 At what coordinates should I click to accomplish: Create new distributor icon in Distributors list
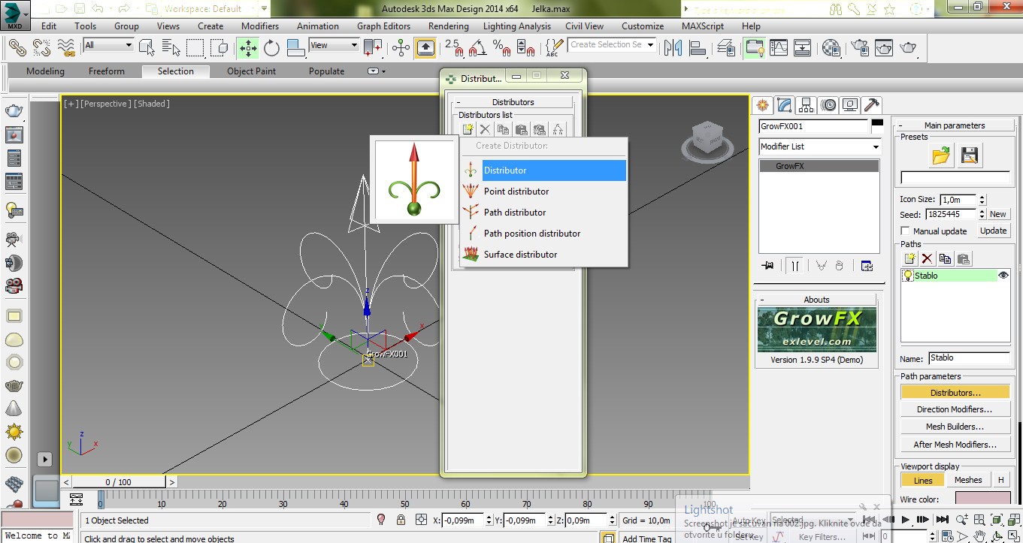pos(468,130)
